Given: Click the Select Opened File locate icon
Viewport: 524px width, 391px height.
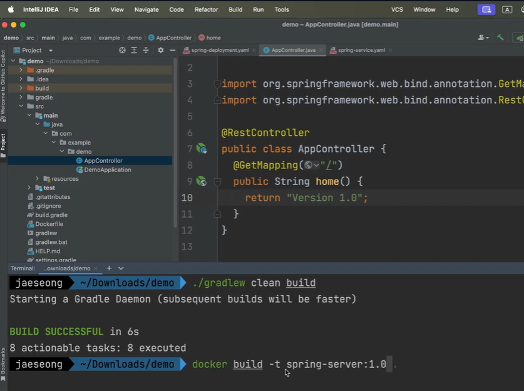Looking at the screenshot, I should point(122,50).
